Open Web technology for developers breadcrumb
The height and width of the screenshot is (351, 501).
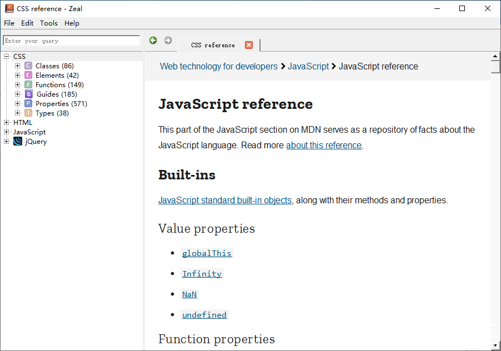[x=218, y=67]
